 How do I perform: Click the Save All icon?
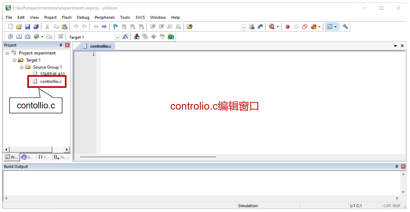point(36,26)
